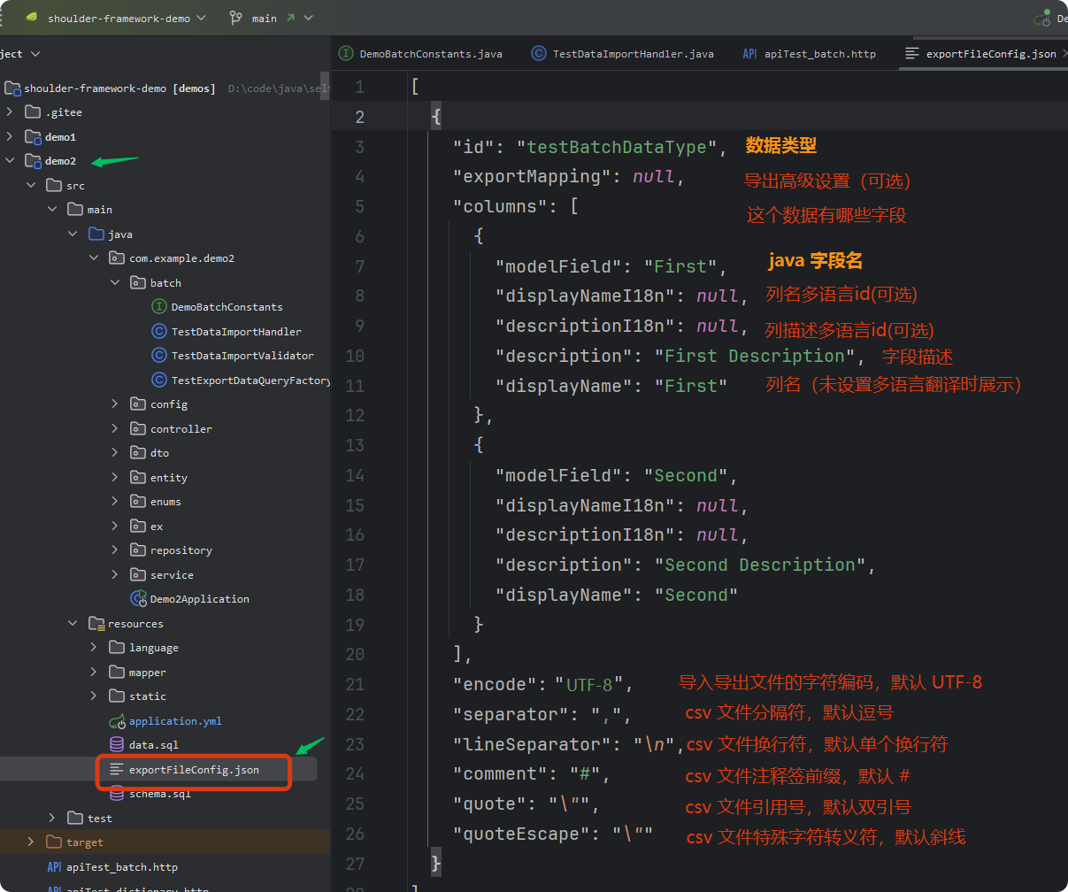Screen dimensions: 1068x892
Task: Expand the static folder
Action: click(94, 696)
